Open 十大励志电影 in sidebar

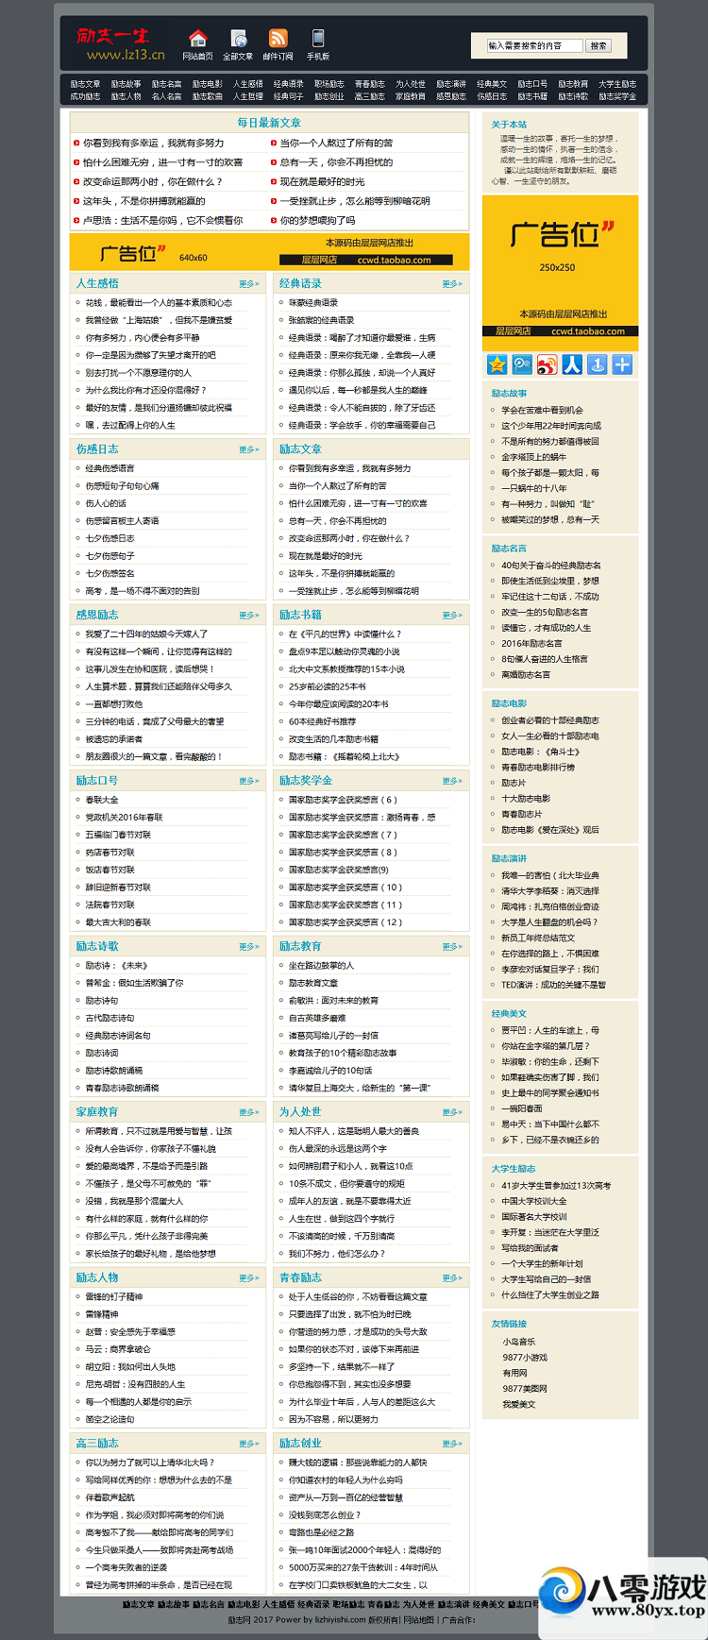click(x=526, y=799)
